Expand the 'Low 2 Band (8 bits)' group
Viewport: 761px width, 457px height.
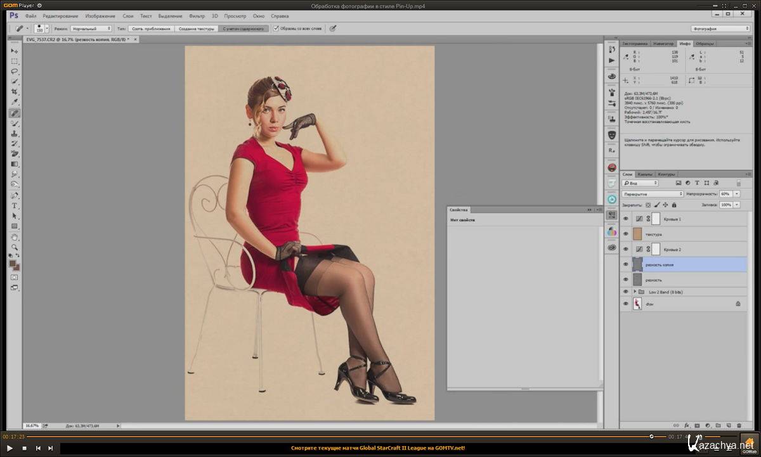pyautogui.click(x=635, y=292)
